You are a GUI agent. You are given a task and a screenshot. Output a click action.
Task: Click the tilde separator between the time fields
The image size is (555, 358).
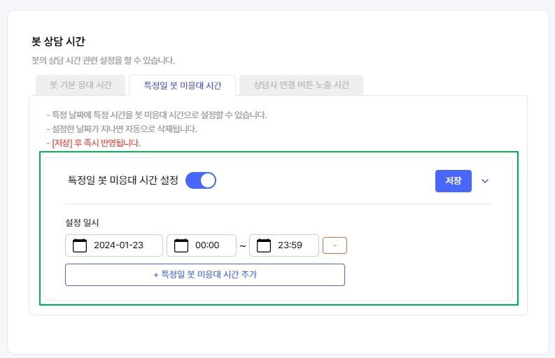(242, 246)
